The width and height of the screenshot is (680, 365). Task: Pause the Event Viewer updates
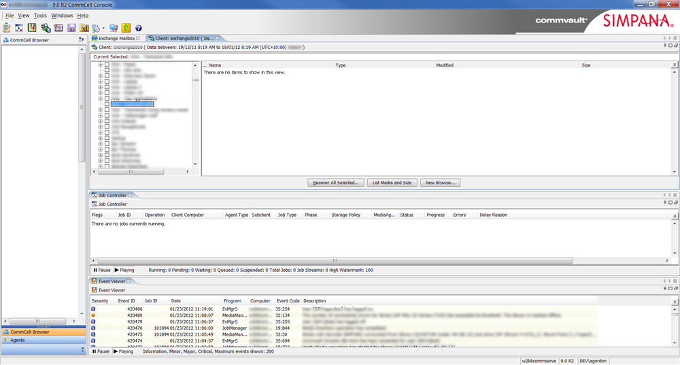(x=101, y=351)
